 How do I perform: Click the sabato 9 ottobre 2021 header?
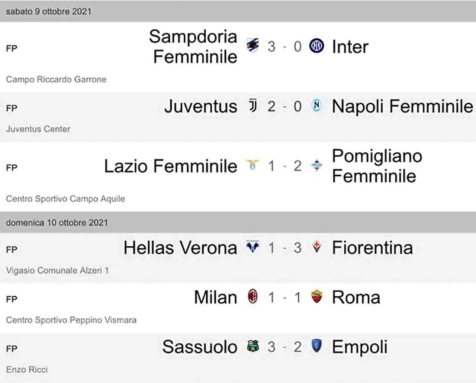tap(238, 11)
